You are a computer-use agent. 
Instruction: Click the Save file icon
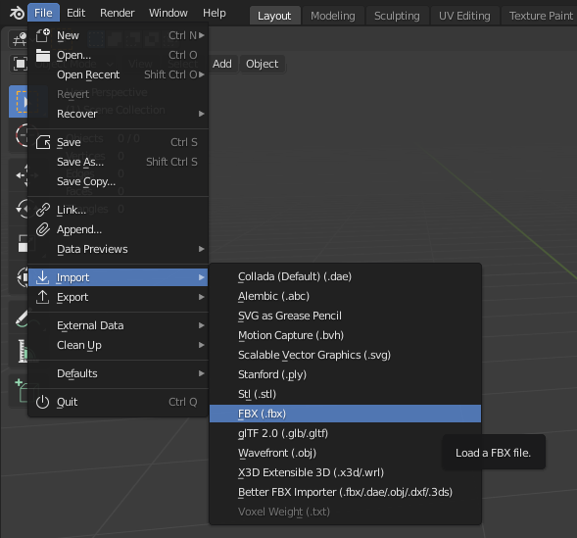pyautogui.click(x=43, y=142)
